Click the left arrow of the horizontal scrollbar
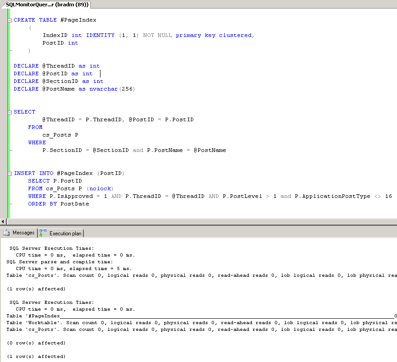397x362 pixels. (3, 222)
